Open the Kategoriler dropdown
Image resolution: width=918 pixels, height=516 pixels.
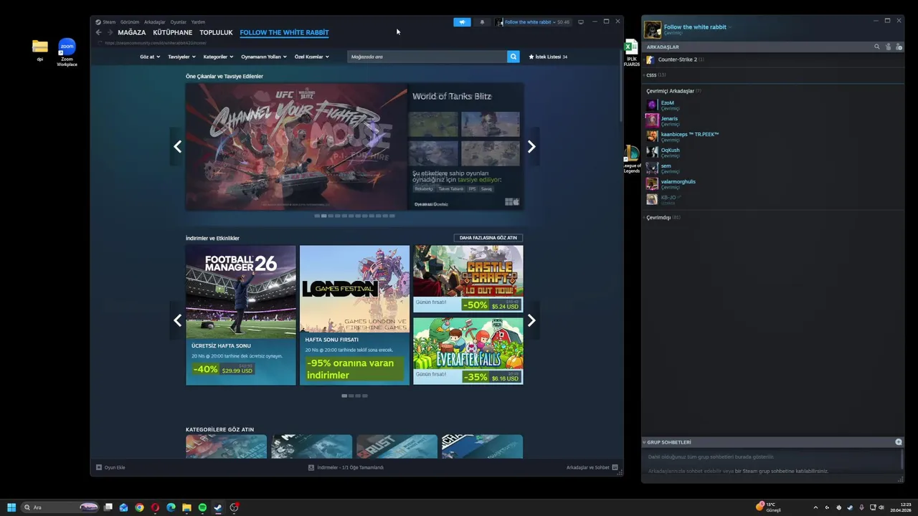(x=218, y=57)
